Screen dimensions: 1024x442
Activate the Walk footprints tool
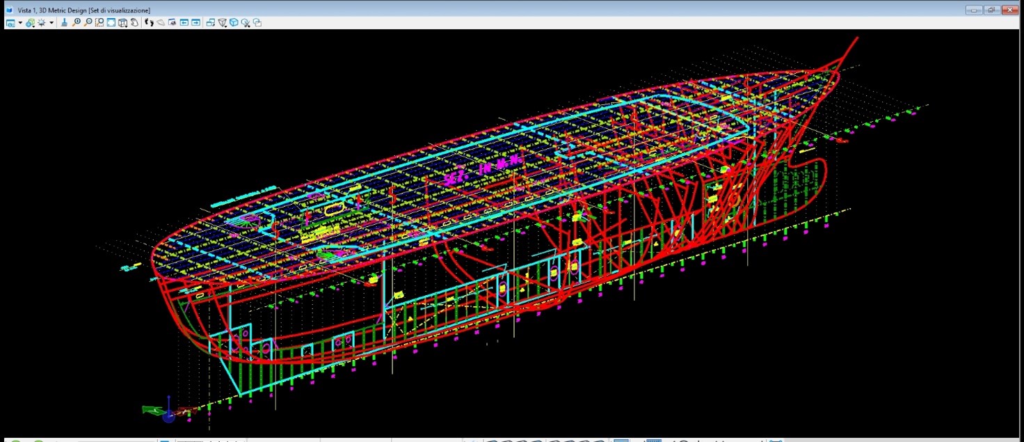click(149, 23)
